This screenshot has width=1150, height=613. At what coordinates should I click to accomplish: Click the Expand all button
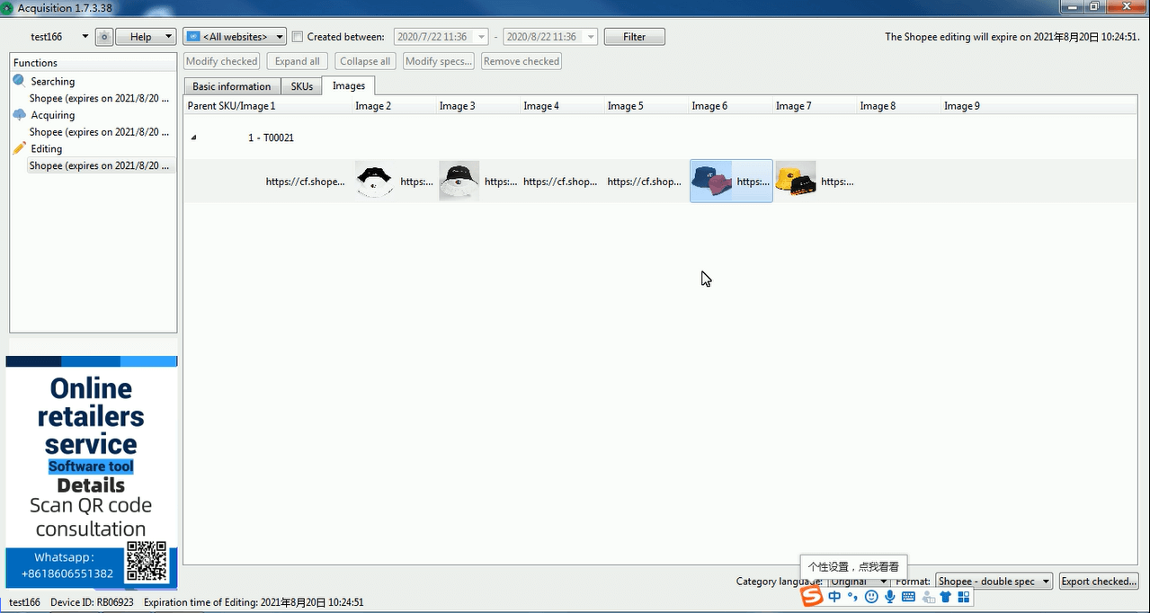tap(298, 61)
